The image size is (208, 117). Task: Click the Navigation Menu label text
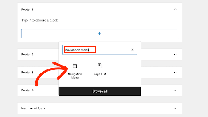click(75, 76)
